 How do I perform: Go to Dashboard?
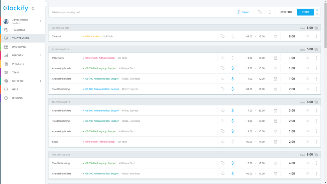pos(19,47)
